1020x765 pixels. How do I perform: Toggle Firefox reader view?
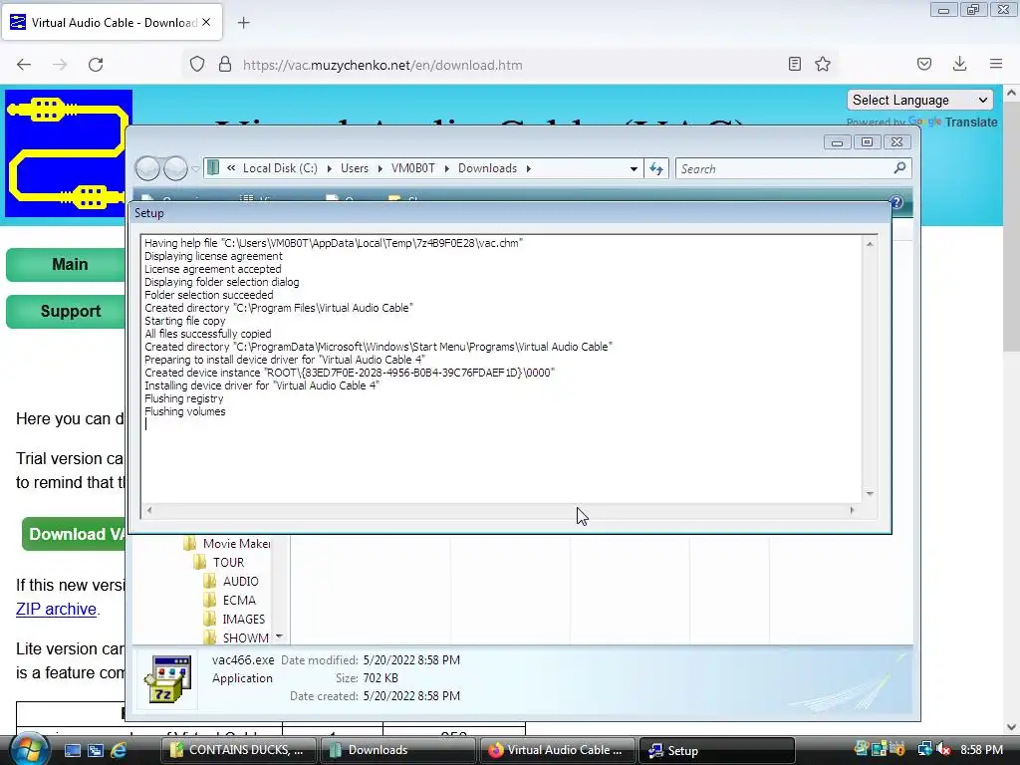[x=794, y=64]
